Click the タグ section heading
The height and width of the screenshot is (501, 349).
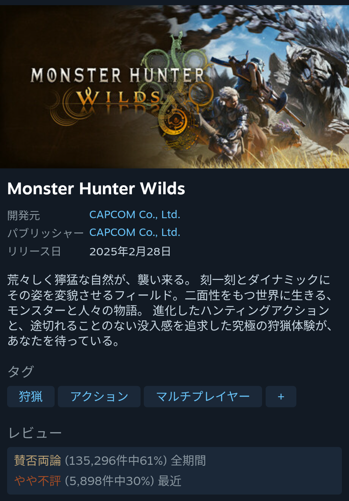point(21,371)
